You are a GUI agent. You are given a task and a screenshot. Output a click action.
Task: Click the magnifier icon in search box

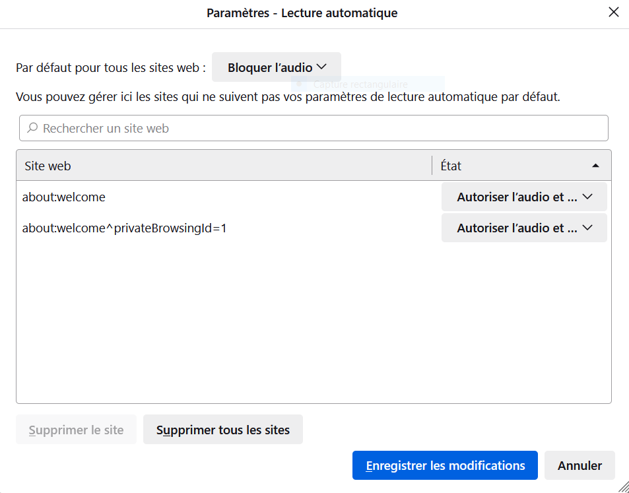pyautogui.click(x=32, y=128)
